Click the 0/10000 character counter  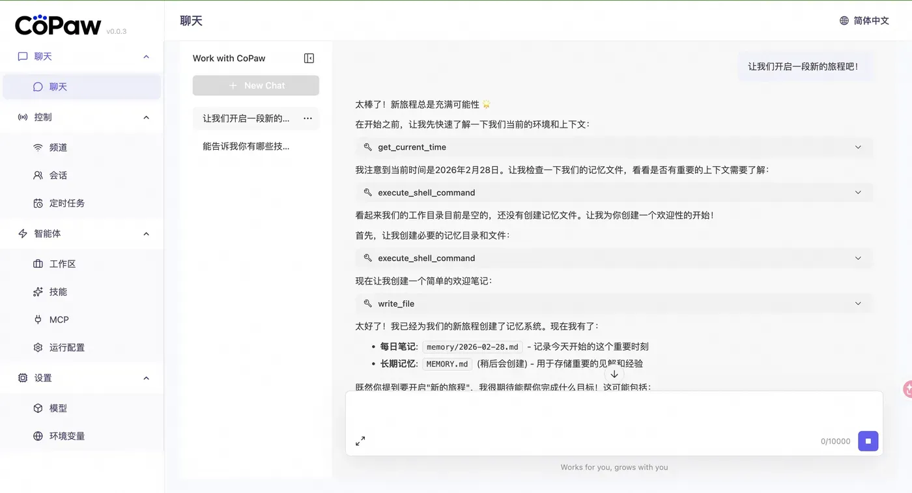[836, 442]
